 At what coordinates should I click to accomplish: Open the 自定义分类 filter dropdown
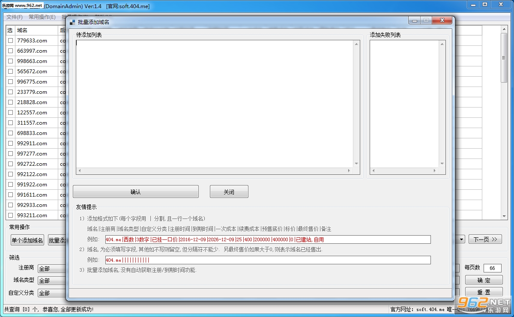tap(51, 293)
